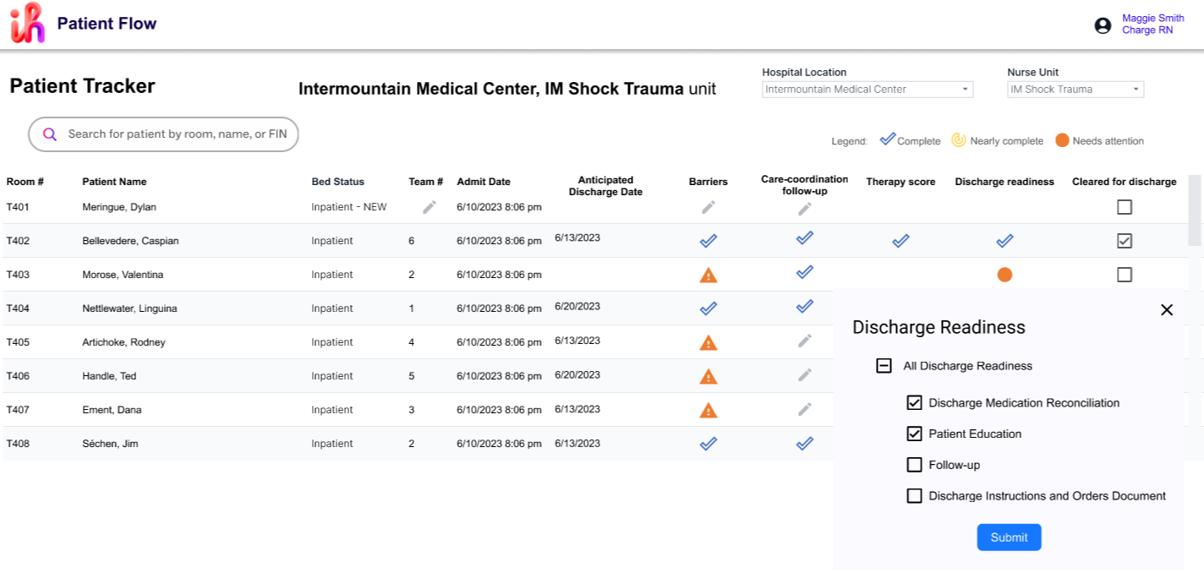Tick Cleared for discharge for room T401
The width and height of the screenshot is (1204, 573).
click(1124, 207)
